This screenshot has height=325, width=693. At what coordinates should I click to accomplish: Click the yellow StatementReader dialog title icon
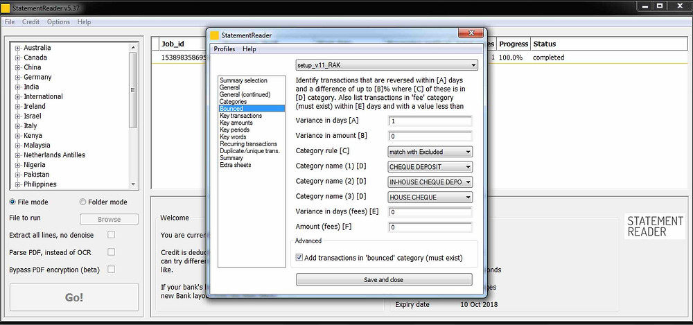214,35
